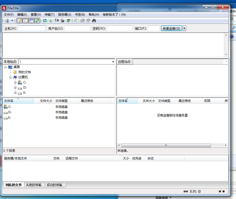Collapse the 桌面 tree node

pos(6,67)
